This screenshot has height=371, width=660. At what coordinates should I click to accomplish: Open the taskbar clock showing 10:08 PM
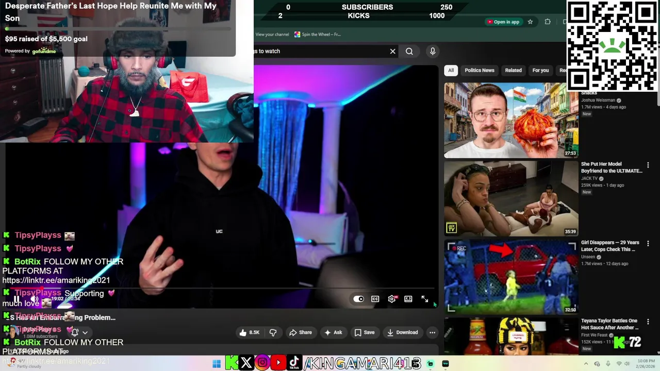point(646,364)
